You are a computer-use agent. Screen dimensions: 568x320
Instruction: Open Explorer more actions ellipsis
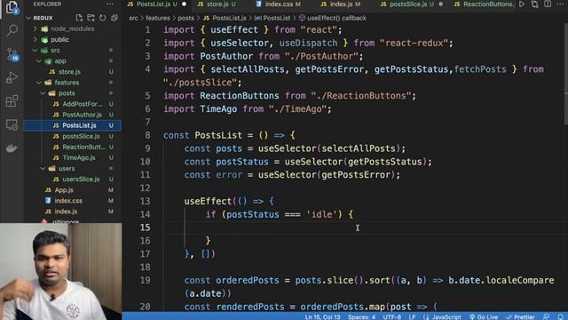pyautogui.click(x=110, y=4)
